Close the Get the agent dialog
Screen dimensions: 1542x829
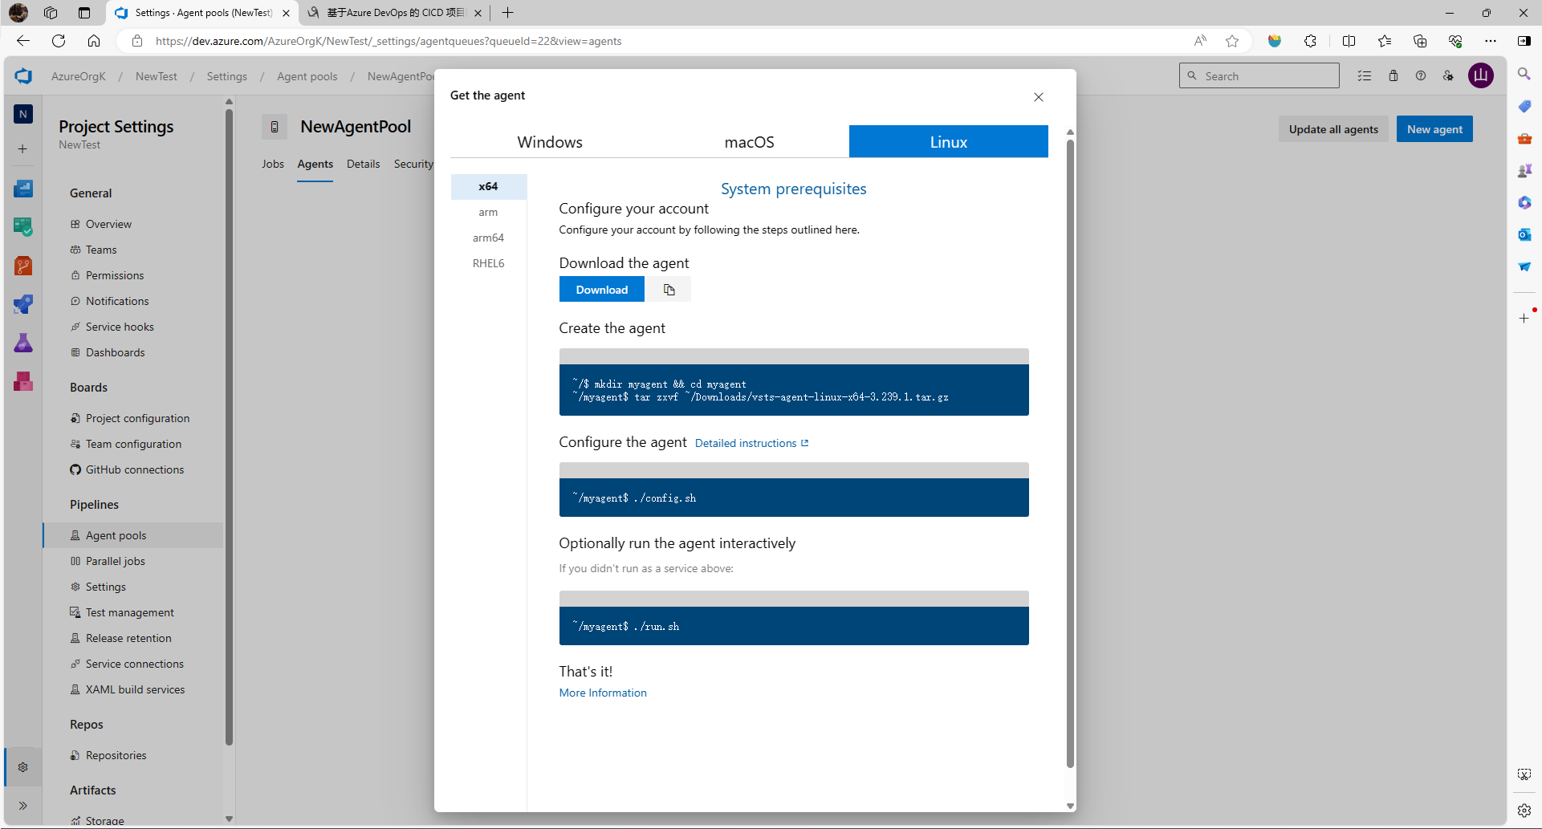1039,97
